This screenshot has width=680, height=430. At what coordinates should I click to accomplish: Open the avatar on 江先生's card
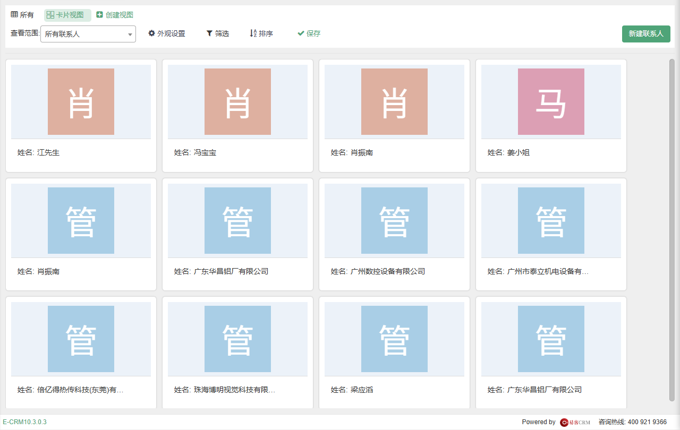(81, 101)
